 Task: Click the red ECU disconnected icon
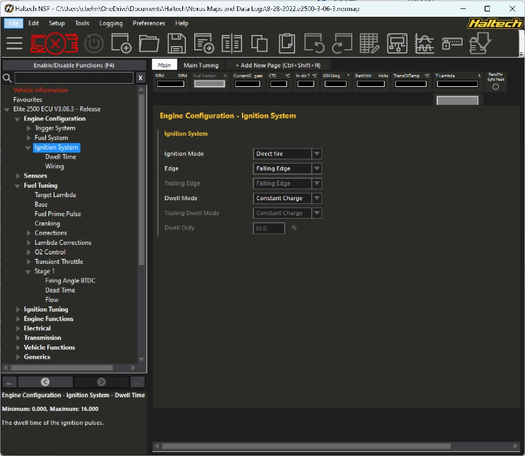[54, 44]
